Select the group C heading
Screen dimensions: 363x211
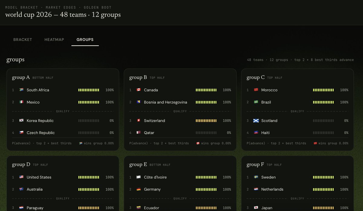point(256,77)
